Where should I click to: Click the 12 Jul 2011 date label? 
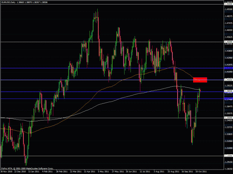[x=145, y=171]
